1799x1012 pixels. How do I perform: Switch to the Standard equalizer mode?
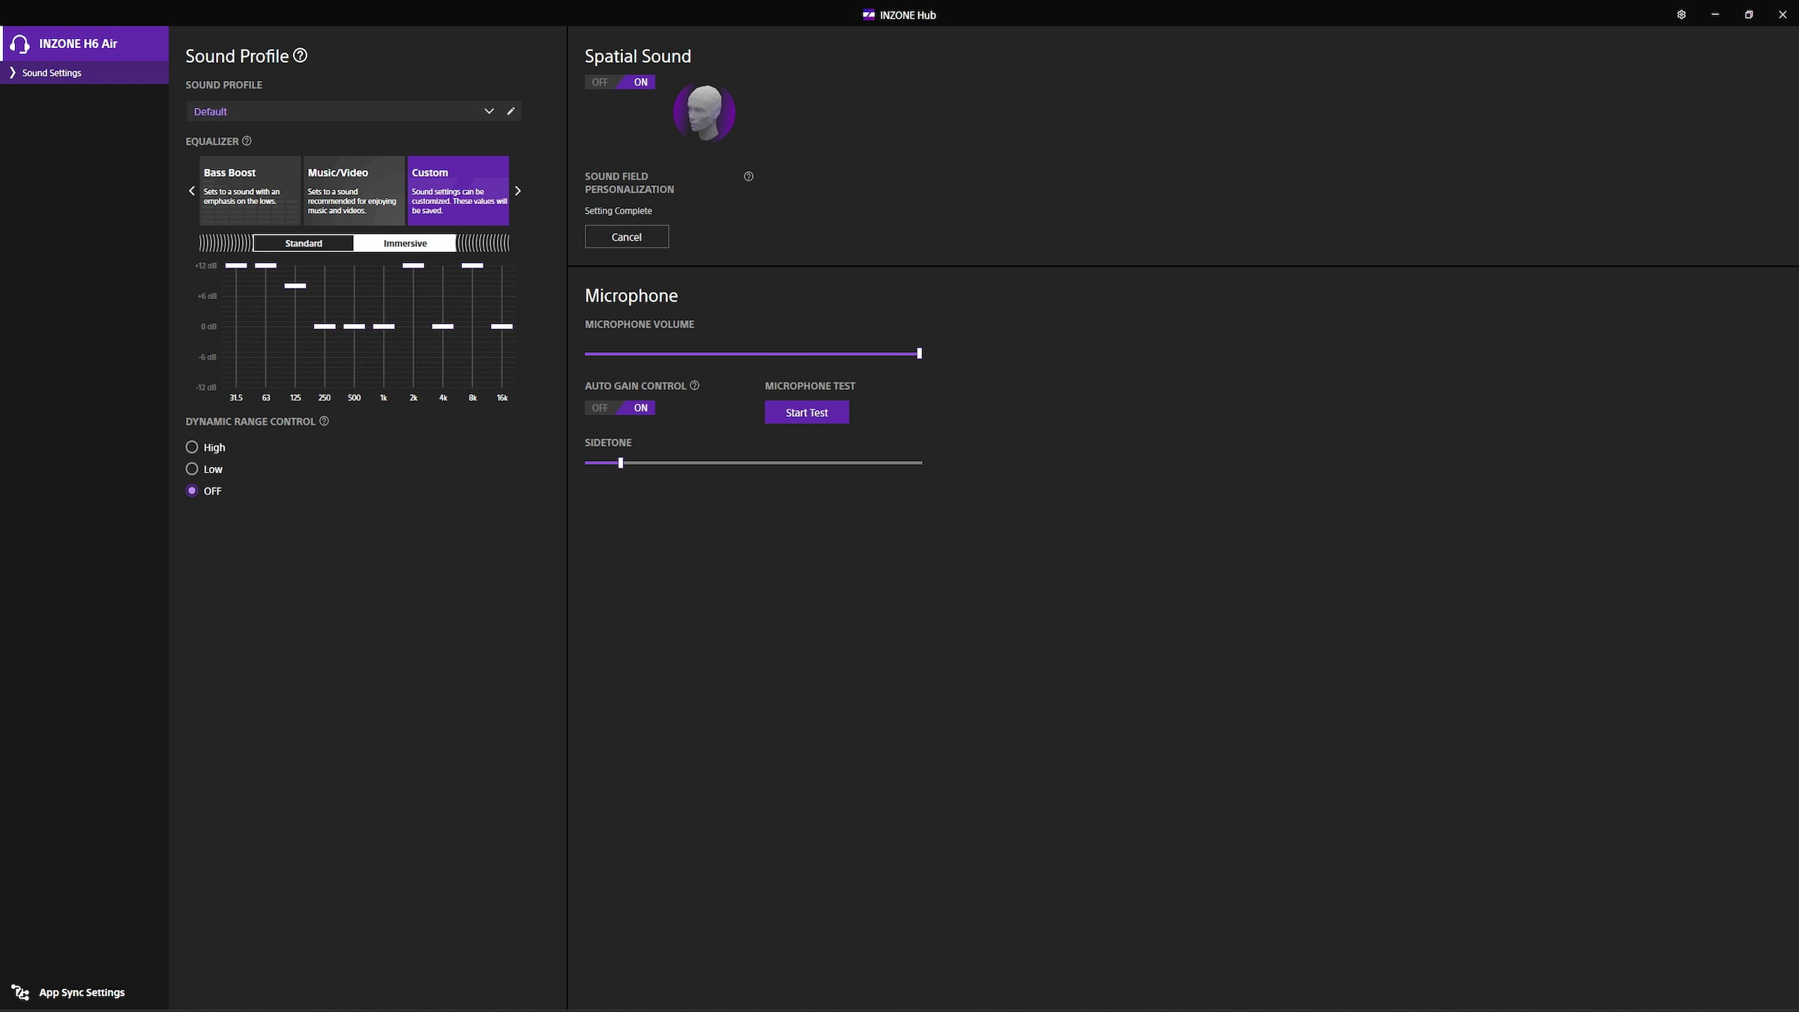(304, 243)
